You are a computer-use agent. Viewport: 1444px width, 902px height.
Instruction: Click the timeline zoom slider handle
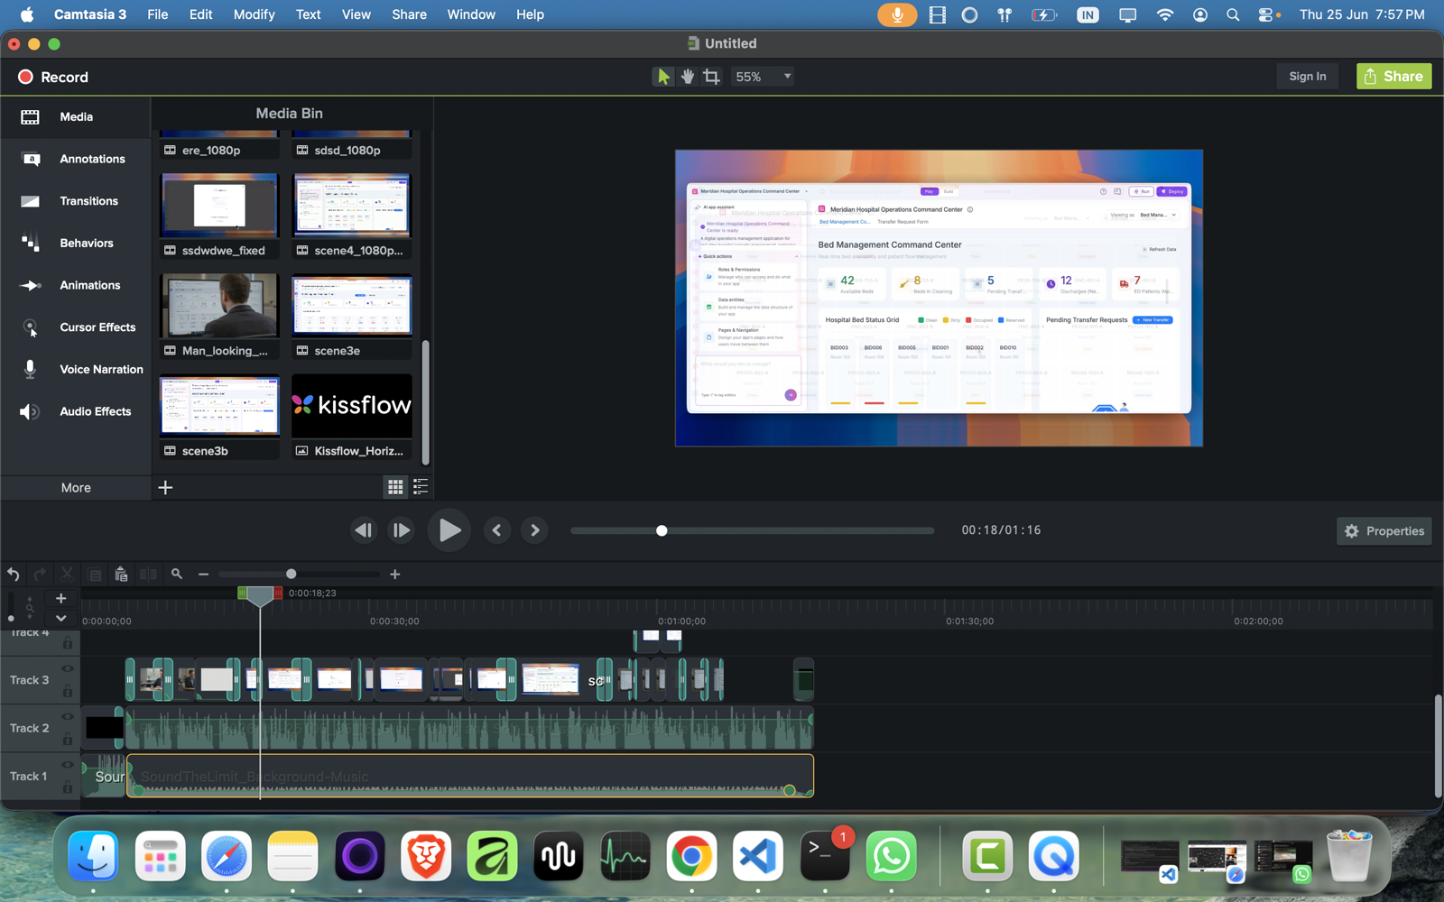tap(291, 574)
